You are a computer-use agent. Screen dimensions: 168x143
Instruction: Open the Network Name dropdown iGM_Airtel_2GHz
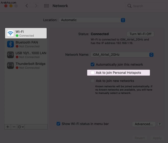[x=122, y=55]
